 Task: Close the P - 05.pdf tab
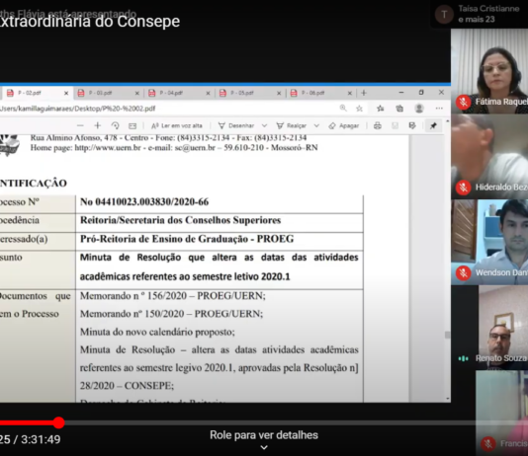279,93
